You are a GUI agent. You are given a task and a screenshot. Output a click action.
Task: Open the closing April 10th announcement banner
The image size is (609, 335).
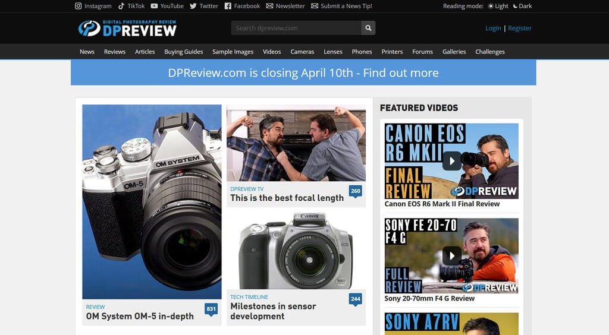tap(303, 72)
